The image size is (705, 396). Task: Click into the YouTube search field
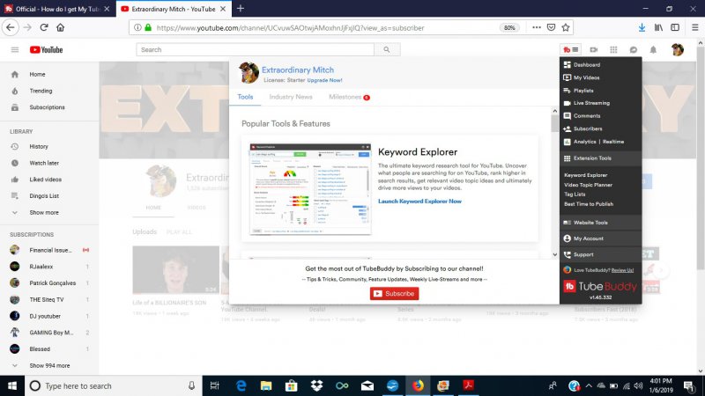[255, 49]
